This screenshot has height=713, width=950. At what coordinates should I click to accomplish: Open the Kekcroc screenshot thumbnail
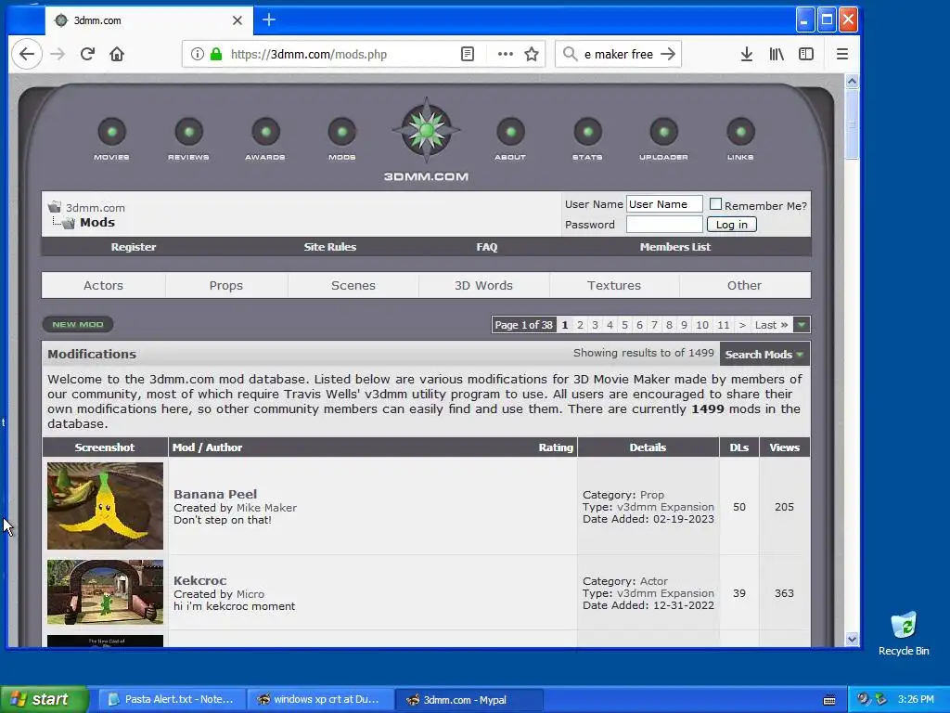[106, 591]
